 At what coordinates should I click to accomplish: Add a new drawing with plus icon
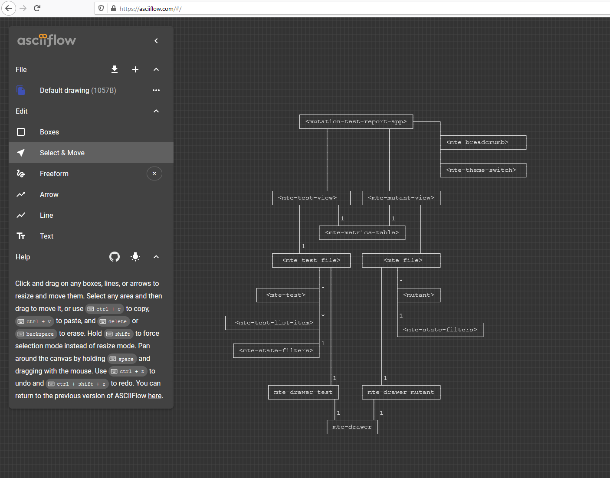click(135, 69)
